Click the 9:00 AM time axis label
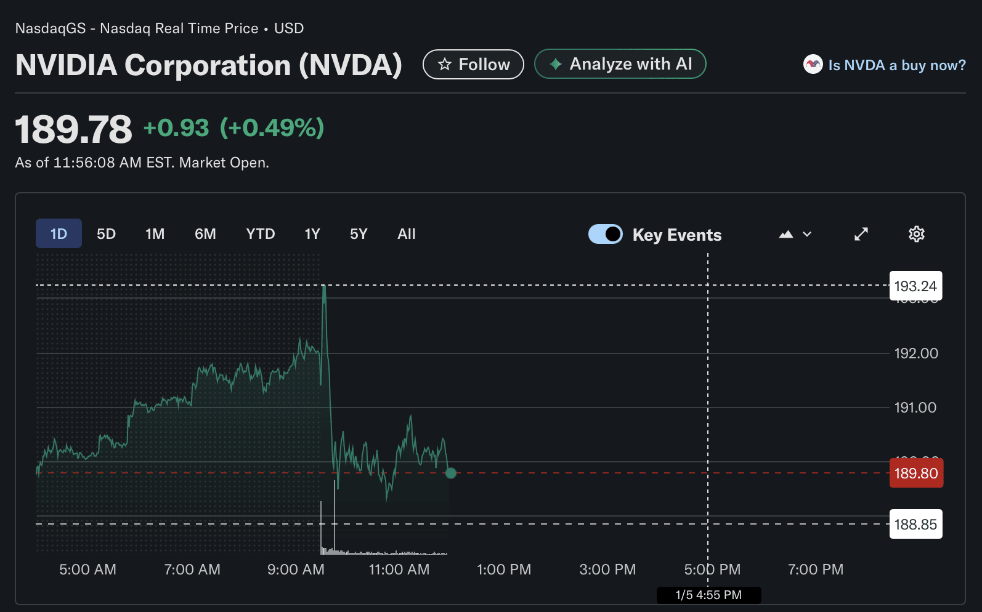This screenshot has width=982, height=612. (x=296, y=570)
